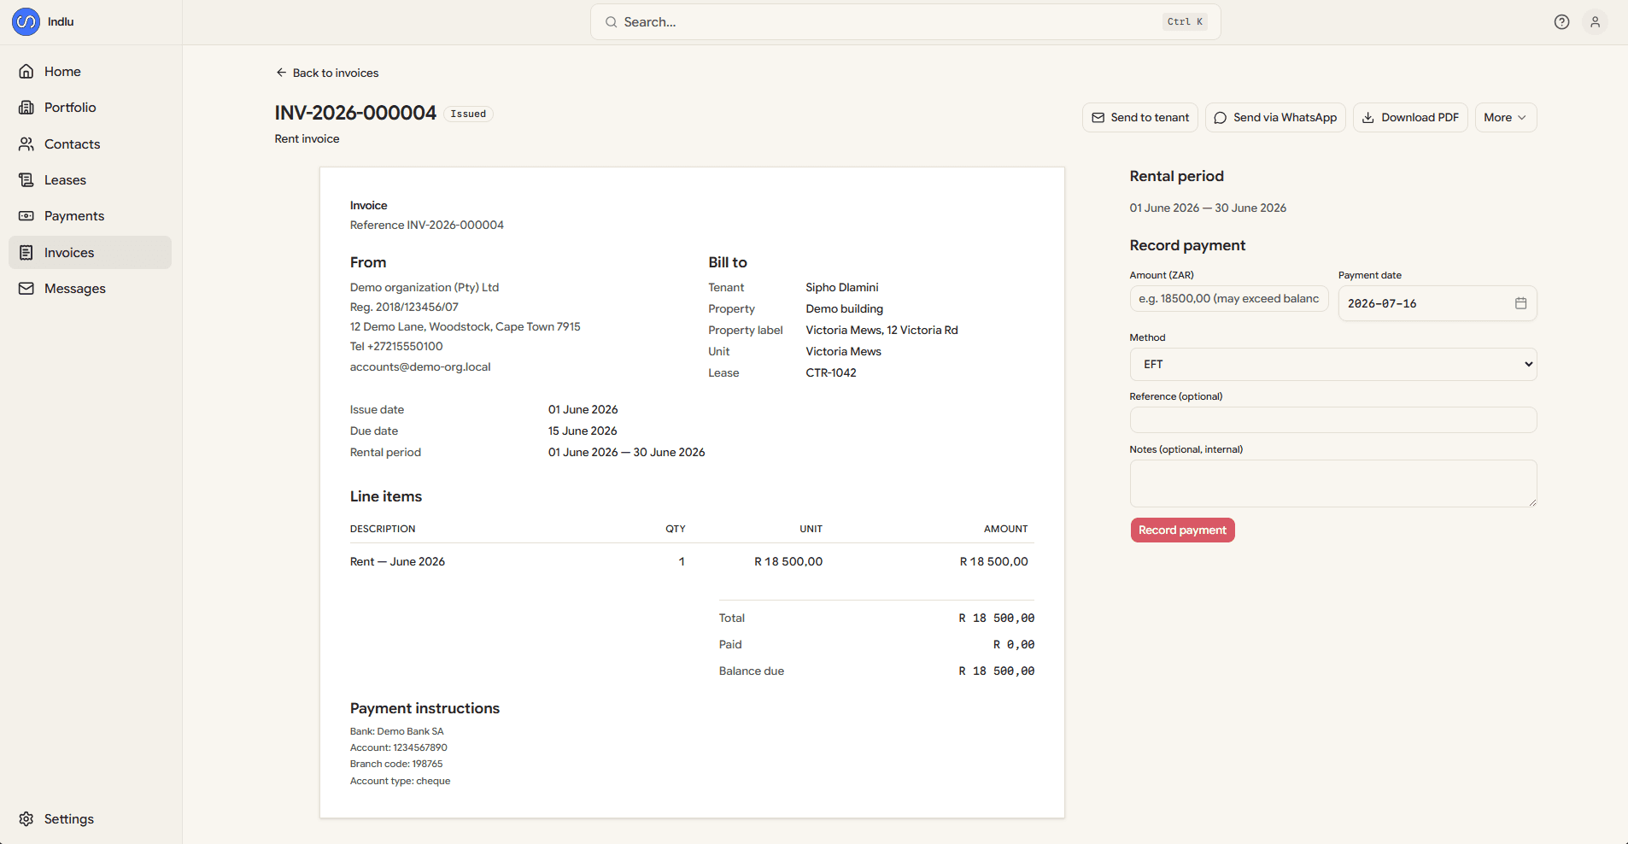
Task: Click the Indlu logo icon
Action: click(26, 21)
